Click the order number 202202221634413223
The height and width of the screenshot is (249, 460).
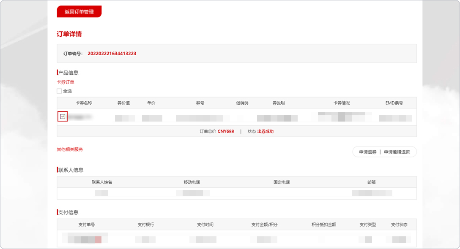click(x=112, y=54)
